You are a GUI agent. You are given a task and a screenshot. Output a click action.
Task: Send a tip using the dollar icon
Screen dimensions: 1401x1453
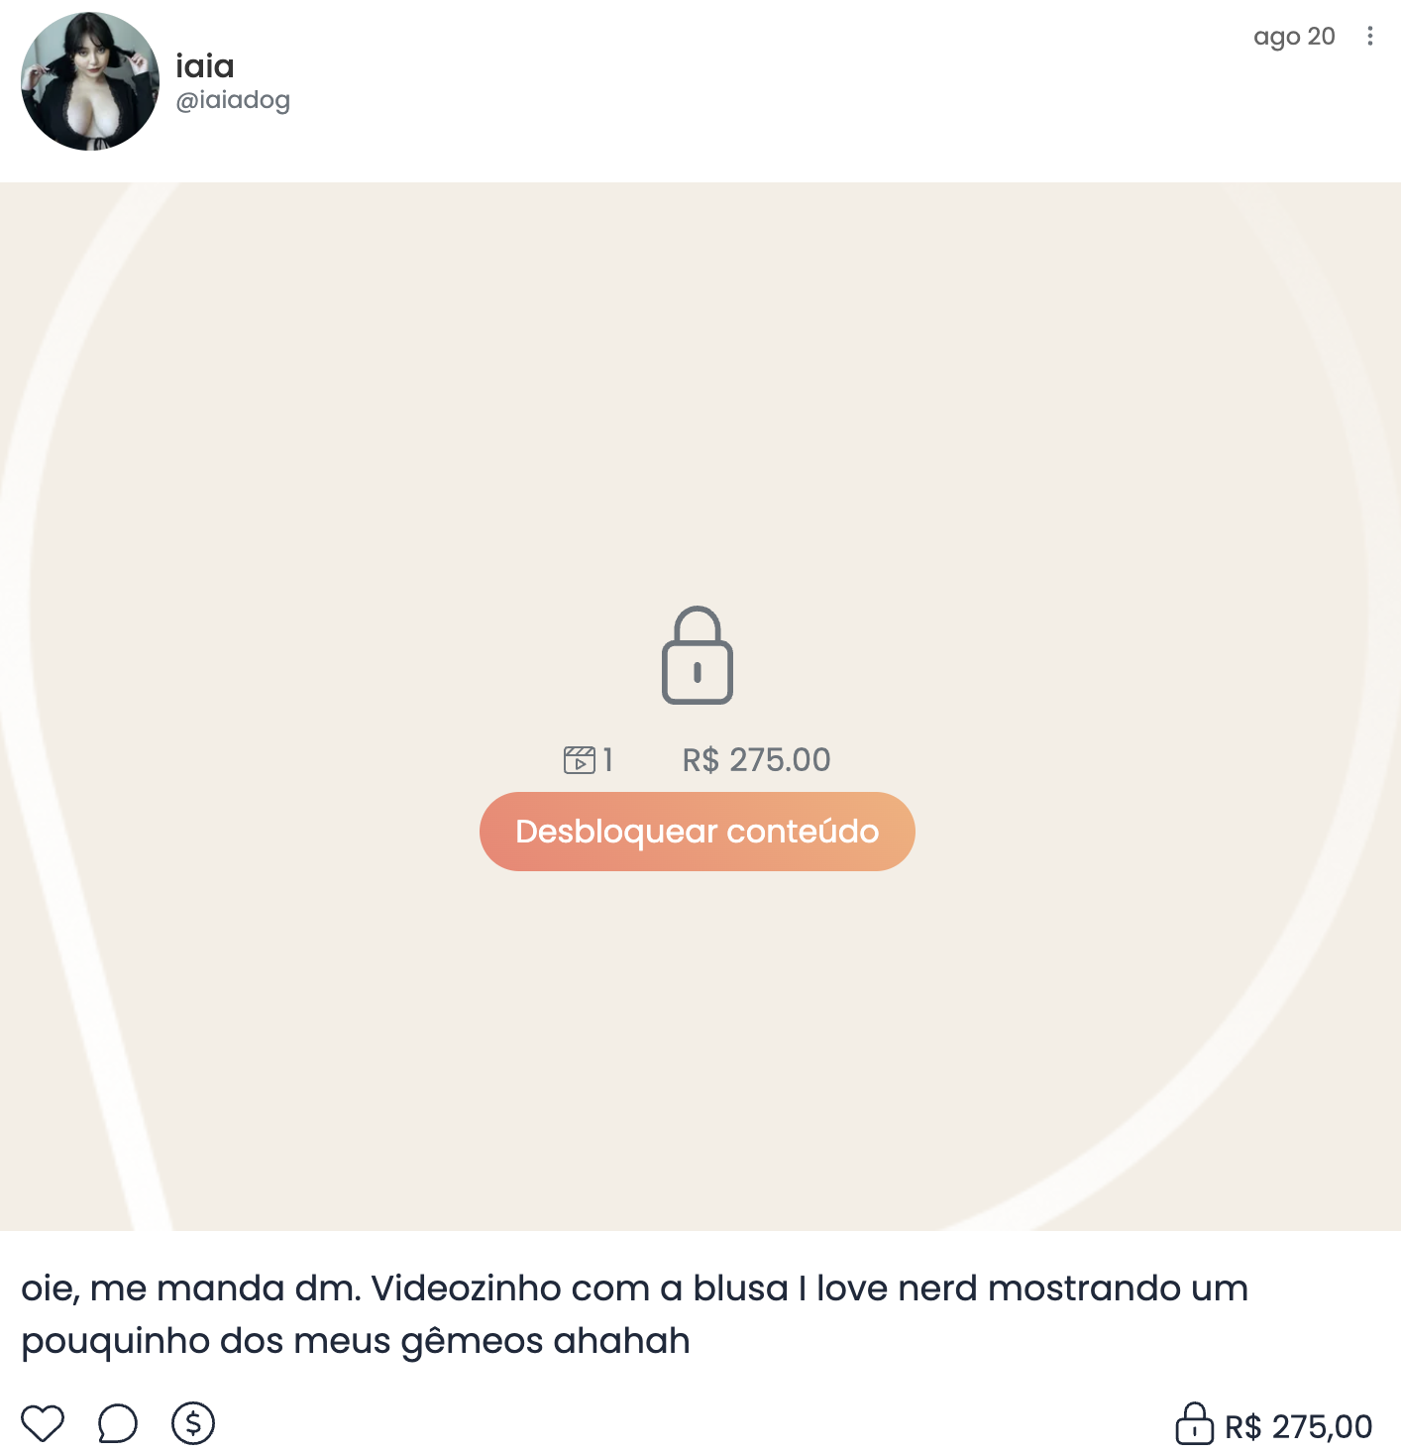tap(193, 1423)
